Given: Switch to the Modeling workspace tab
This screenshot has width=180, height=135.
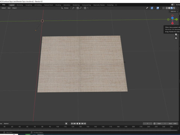Looking at the screenshot, I should tap(20, 5).
